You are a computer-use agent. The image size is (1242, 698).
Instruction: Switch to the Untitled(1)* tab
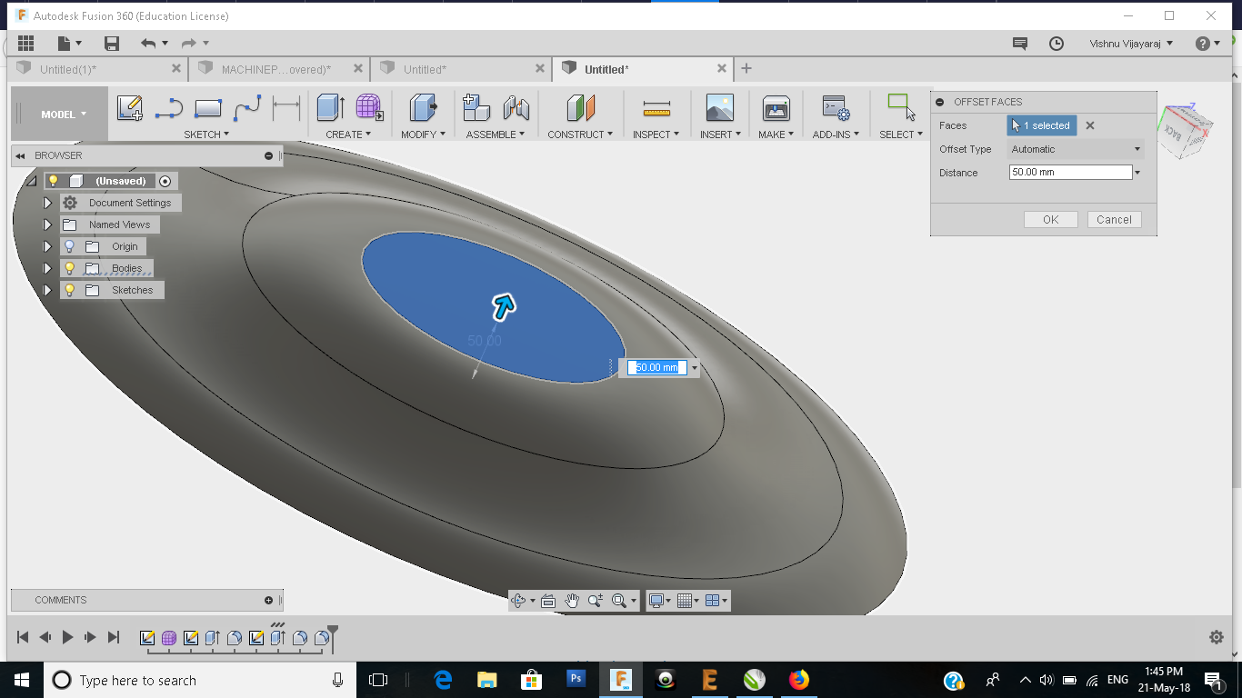99,69
